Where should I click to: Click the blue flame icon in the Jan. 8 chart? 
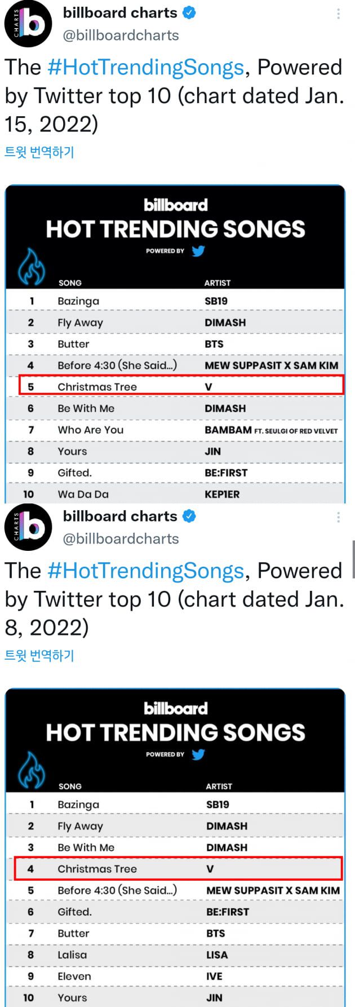(31, 770)
